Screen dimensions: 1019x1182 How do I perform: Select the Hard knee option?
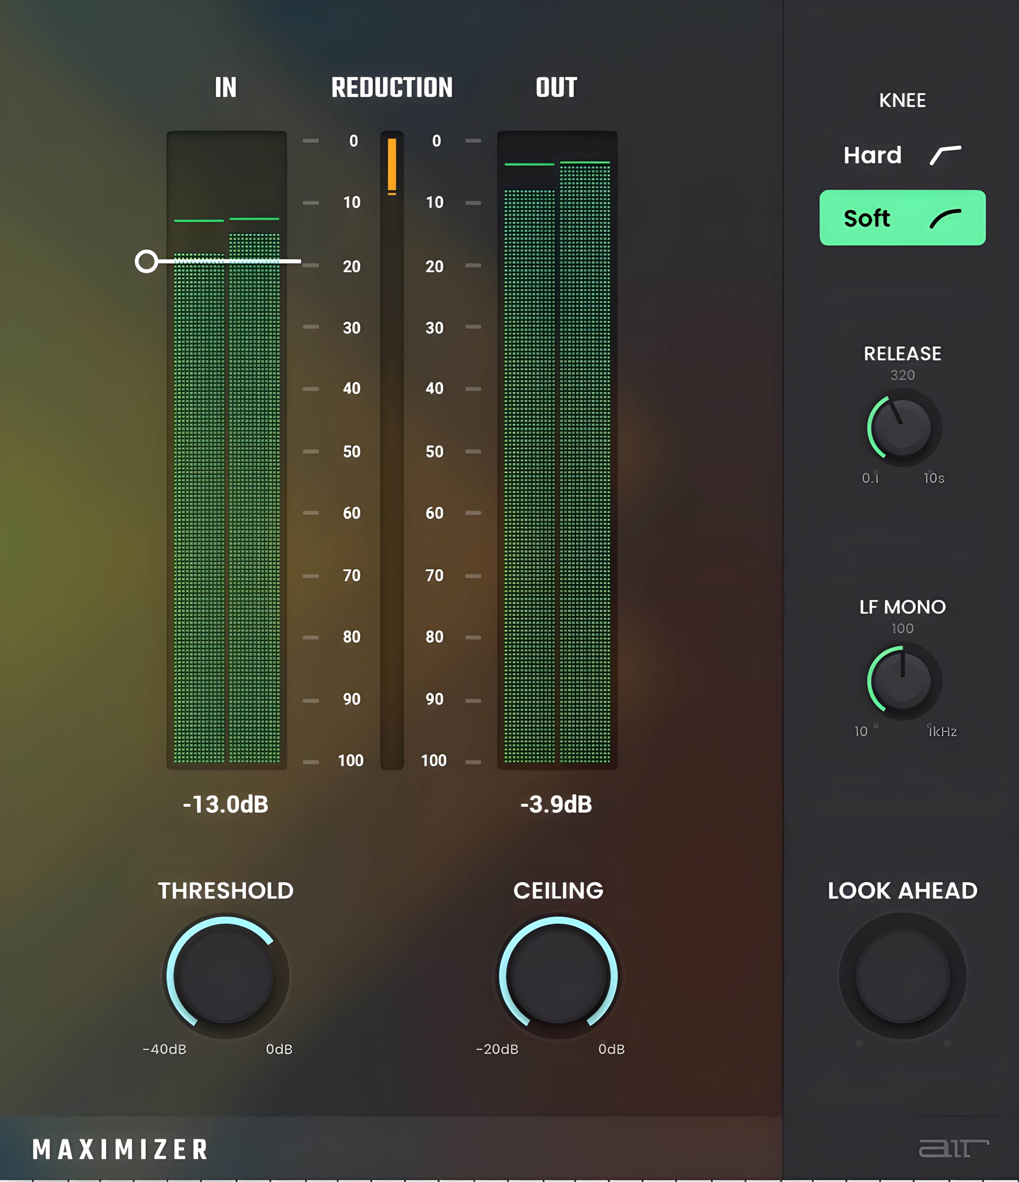coord(872,155)
